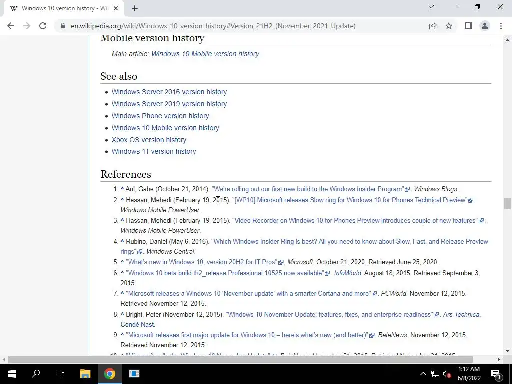Click the horizontal scrollbar thumb
512x384 pixels.
[240, 360]
